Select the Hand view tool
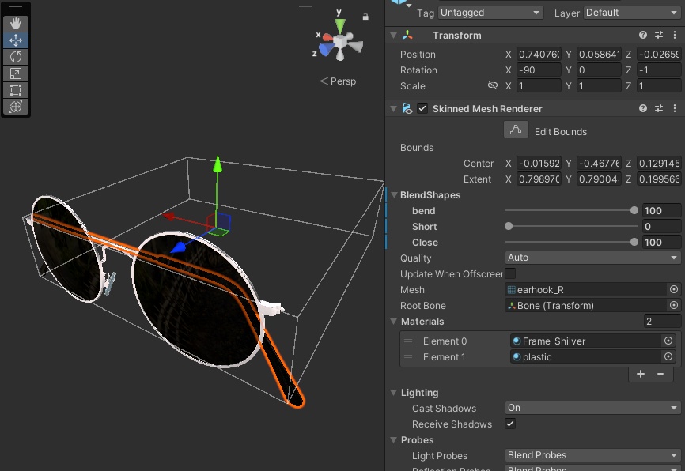Image resolution: width=685 pixels, height=471 pixels. pyautogui.click(x=16, y=24)
